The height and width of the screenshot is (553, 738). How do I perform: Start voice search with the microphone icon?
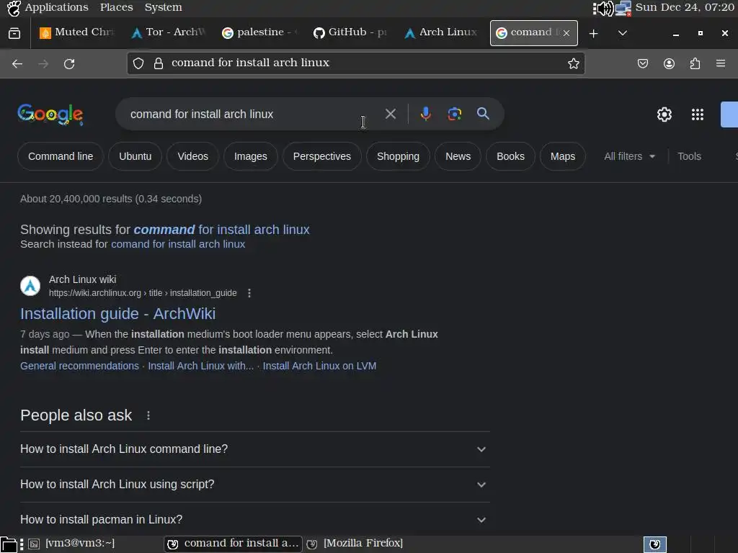coord(425,114)
